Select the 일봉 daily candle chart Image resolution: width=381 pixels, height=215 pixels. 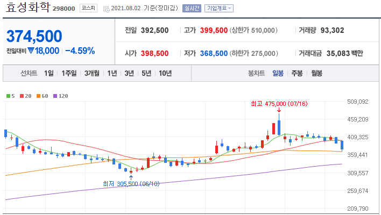coord(278,73)
